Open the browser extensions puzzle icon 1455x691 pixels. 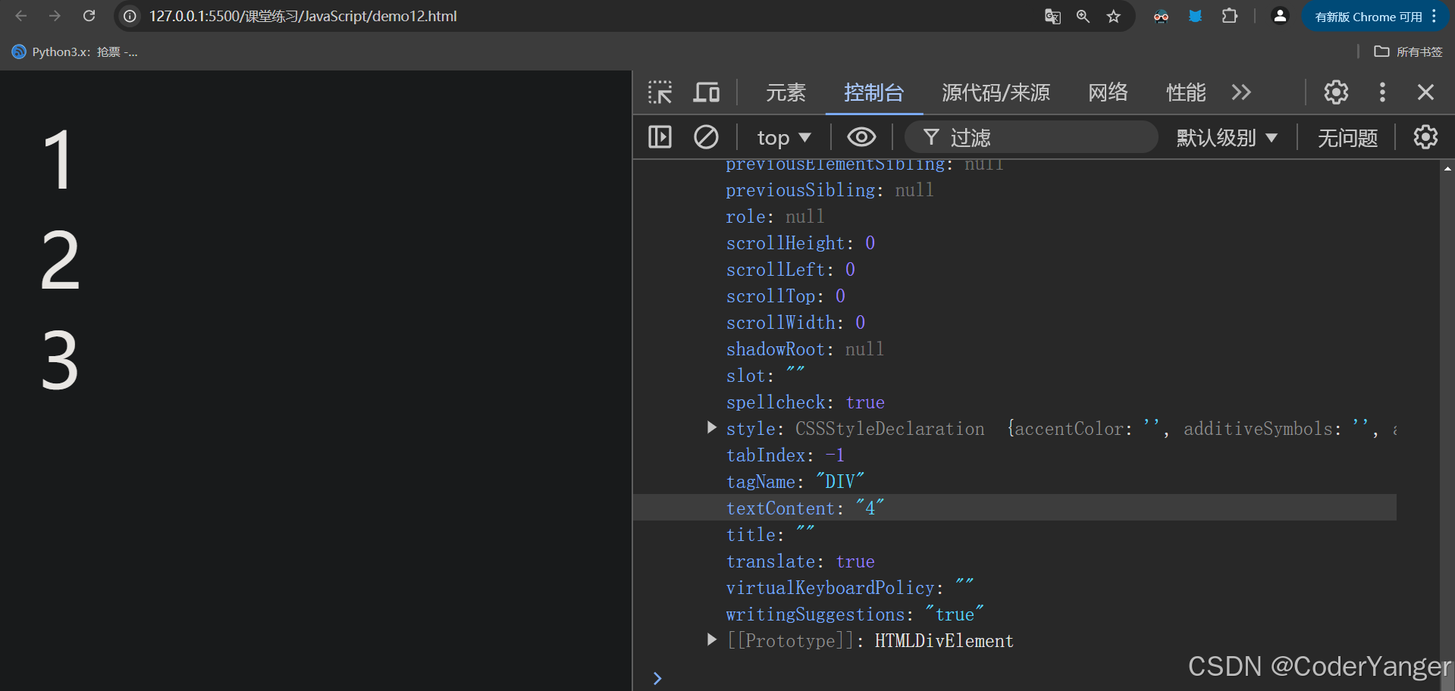[1230, 16]
